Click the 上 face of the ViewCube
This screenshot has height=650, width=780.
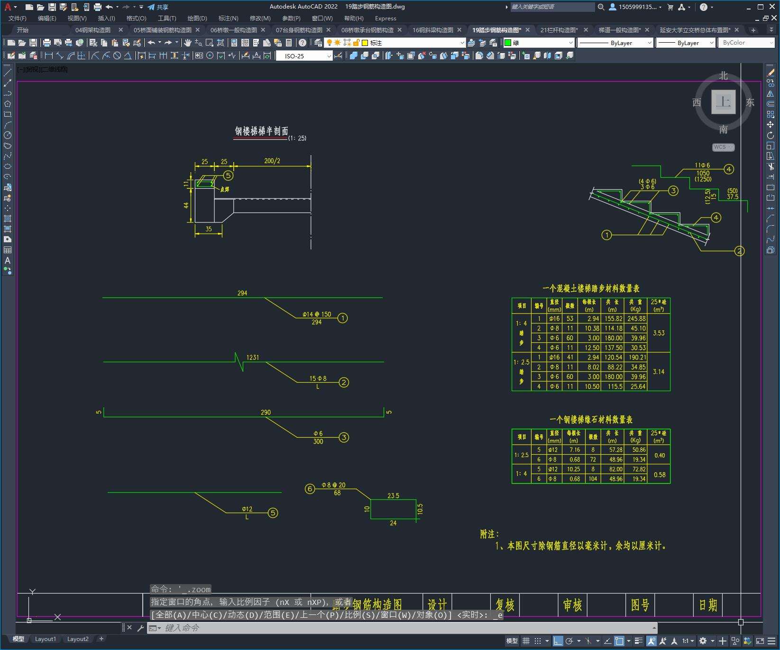(x=724, y=102)
